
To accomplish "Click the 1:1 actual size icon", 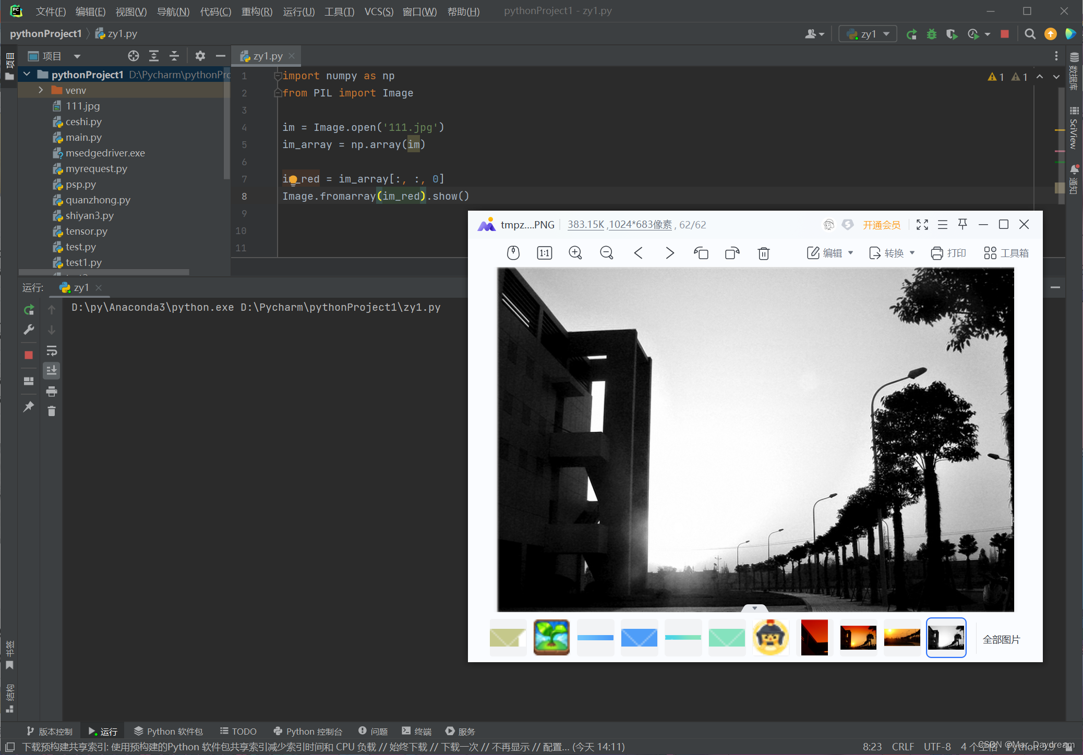I will tap(544, 253).
